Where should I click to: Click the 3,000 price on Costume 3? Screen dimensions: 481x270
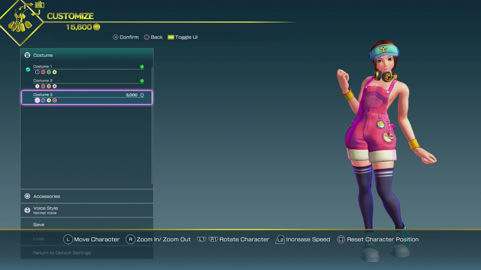tap(132, 95)
